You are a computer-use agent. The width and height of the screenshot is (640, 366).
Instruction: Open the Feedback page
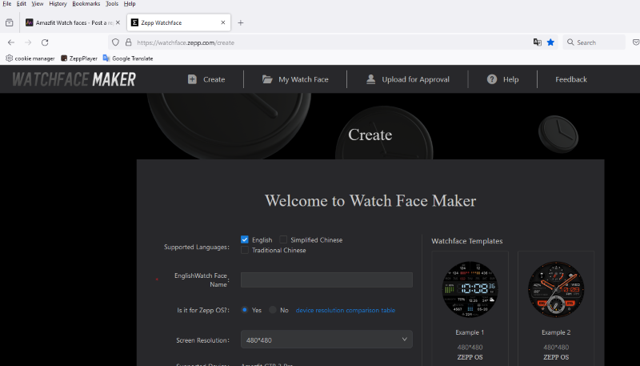[x=571, y=79]
